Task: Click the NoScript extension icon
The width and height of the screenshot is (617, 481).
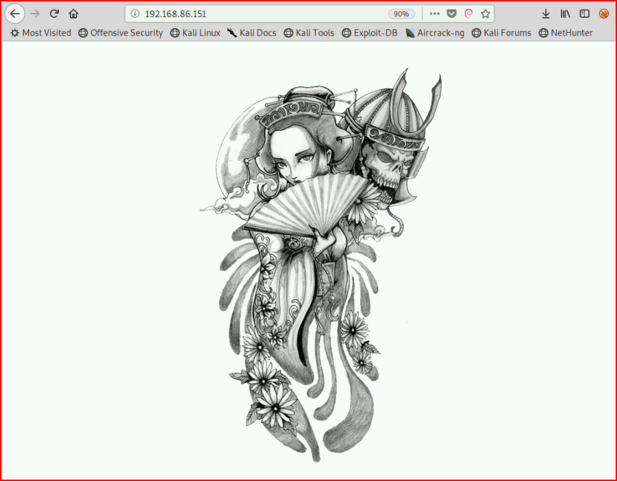Action: click(x=603, y=14)
